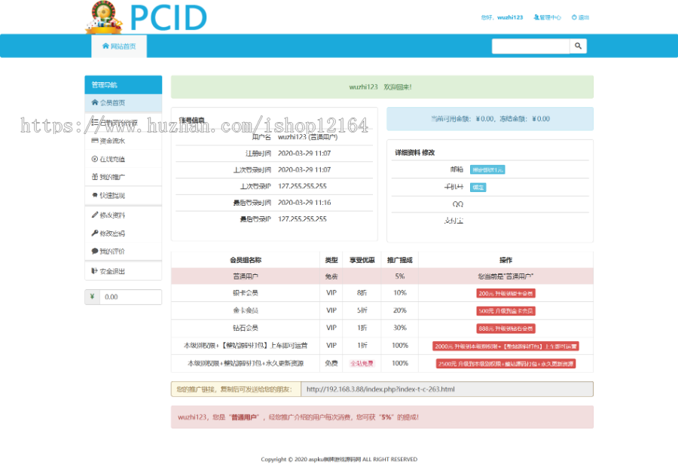Click the 会员组名称 column header
Image resolution: width=678 pixels, height=467 pixels.
point(246,260)
